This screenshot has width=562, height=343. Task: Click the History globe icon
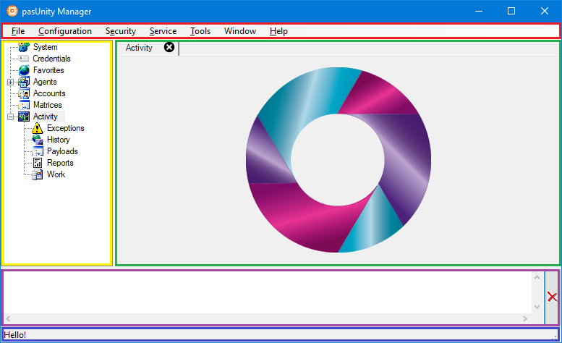[38, 140]
